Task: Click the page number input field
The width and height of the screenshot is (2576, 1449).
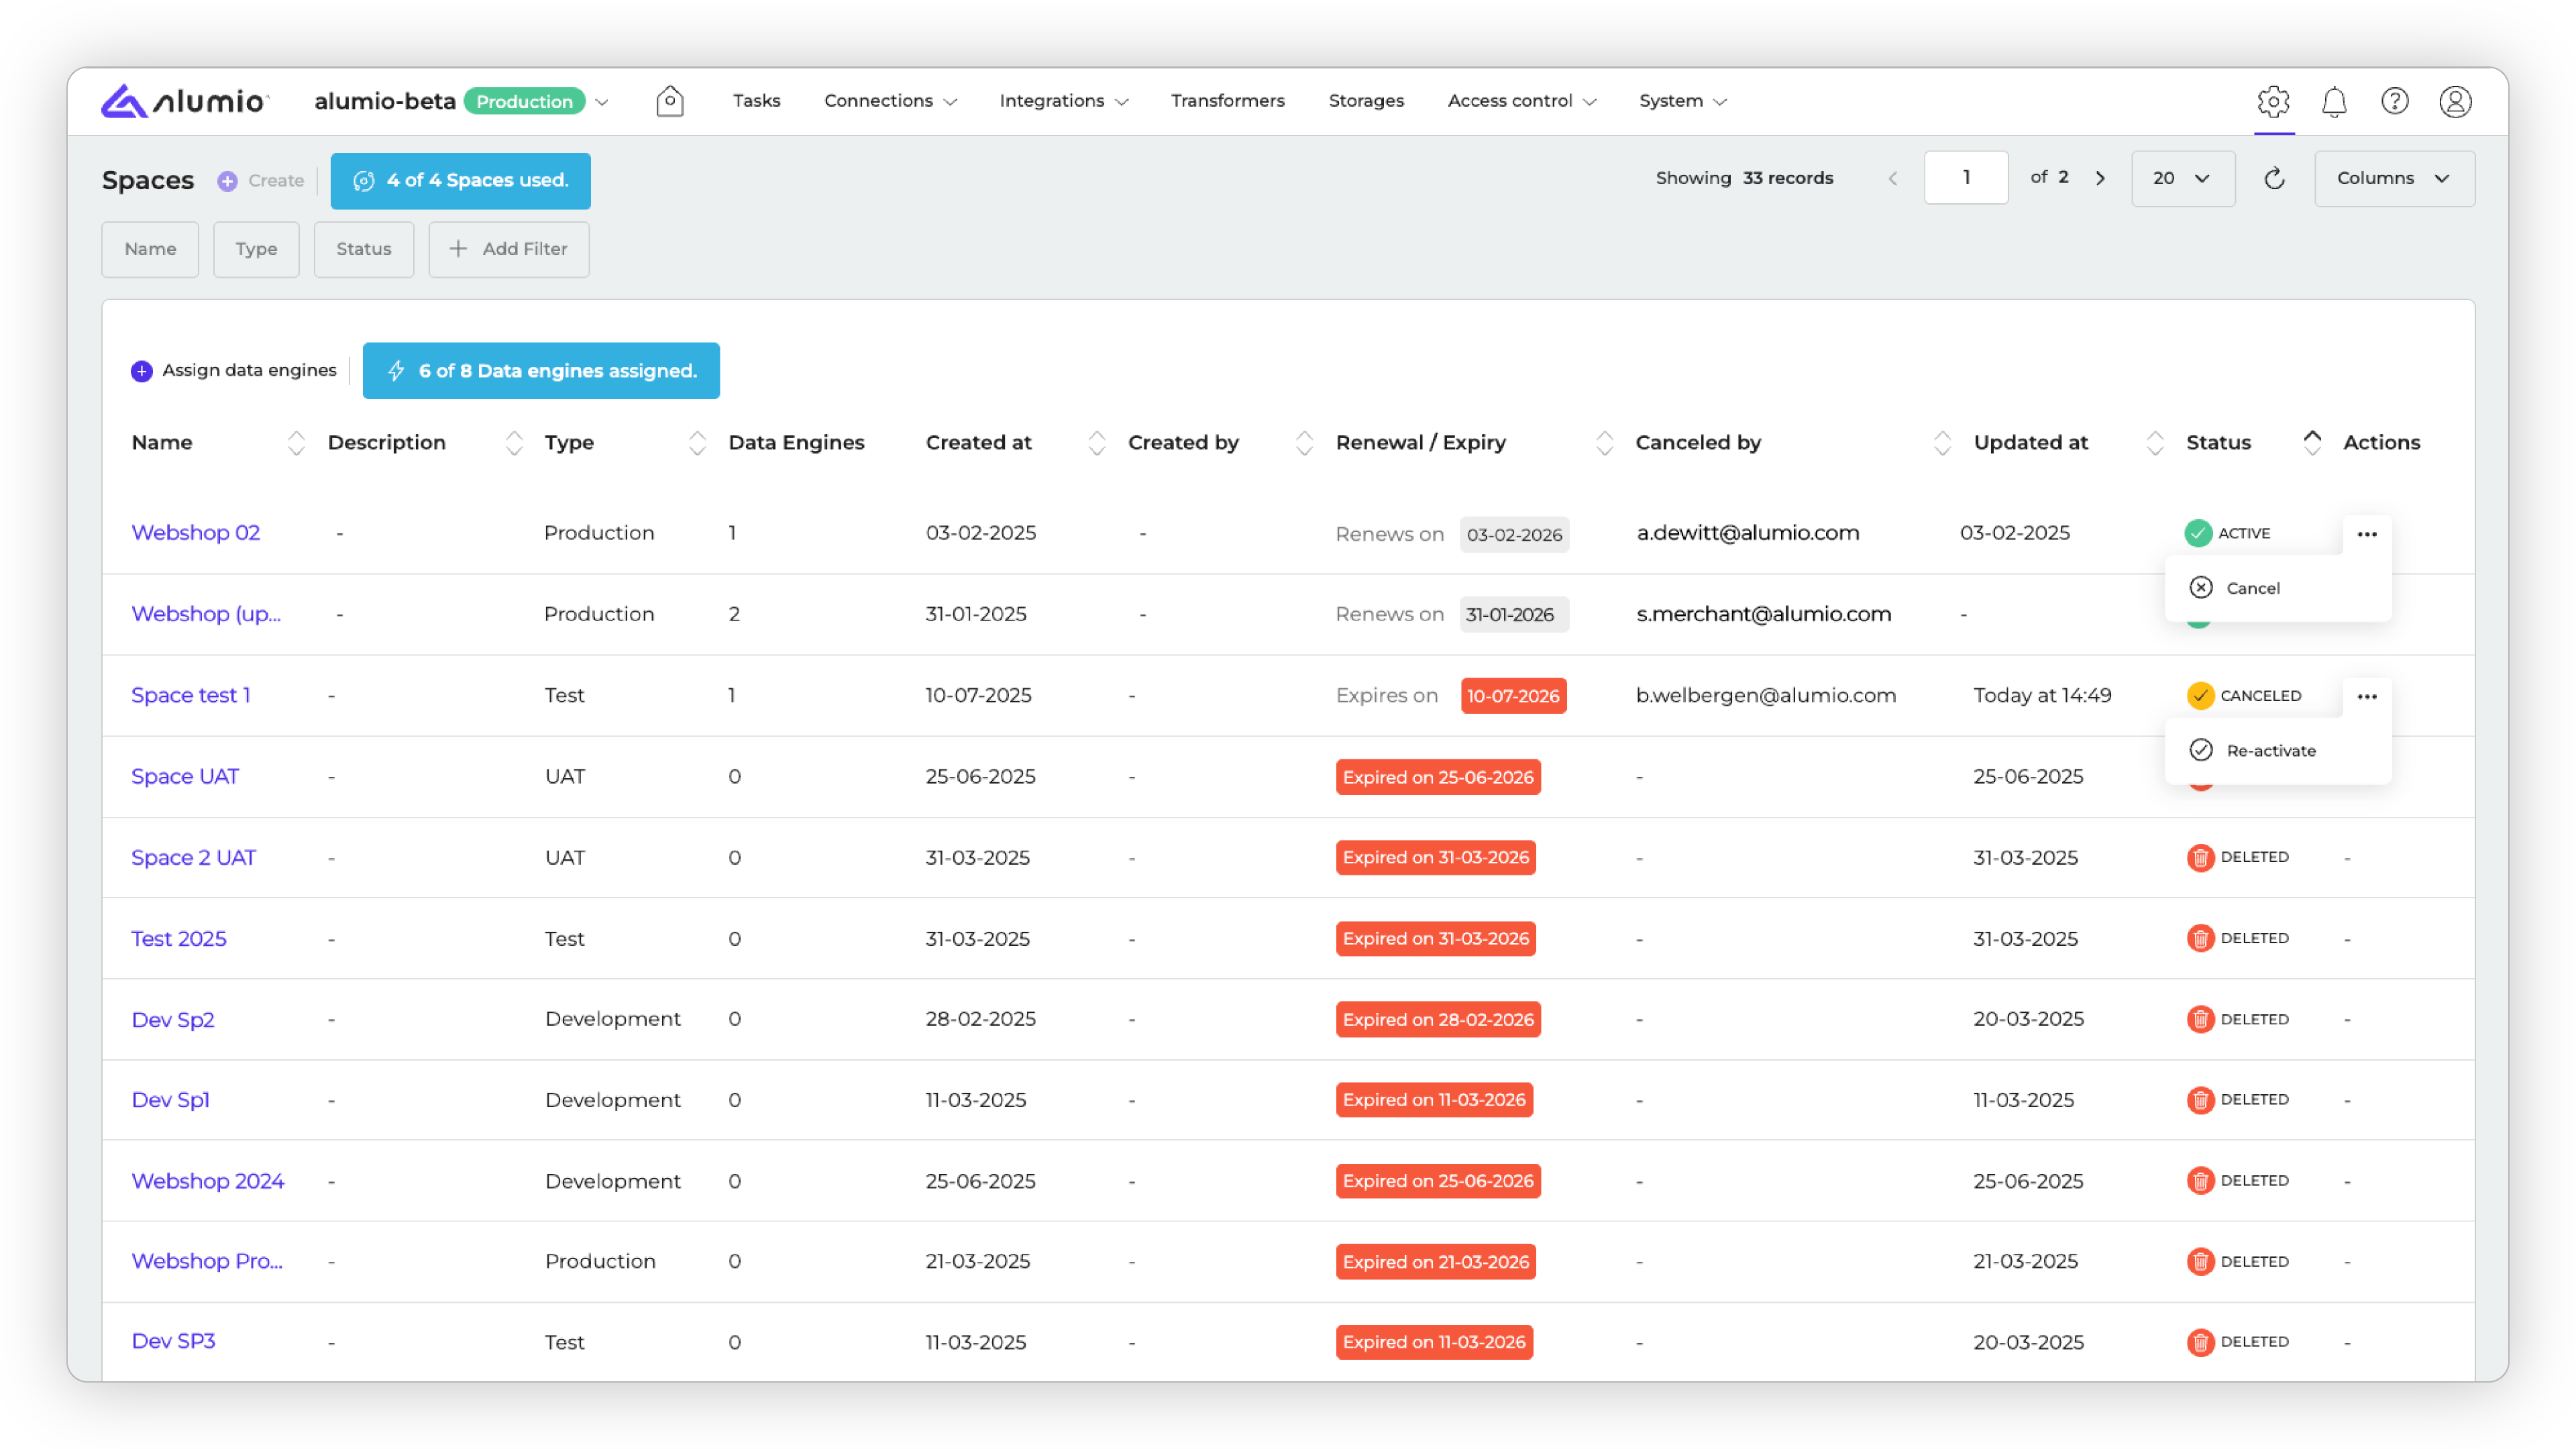Action: (x=1965, y=178)
